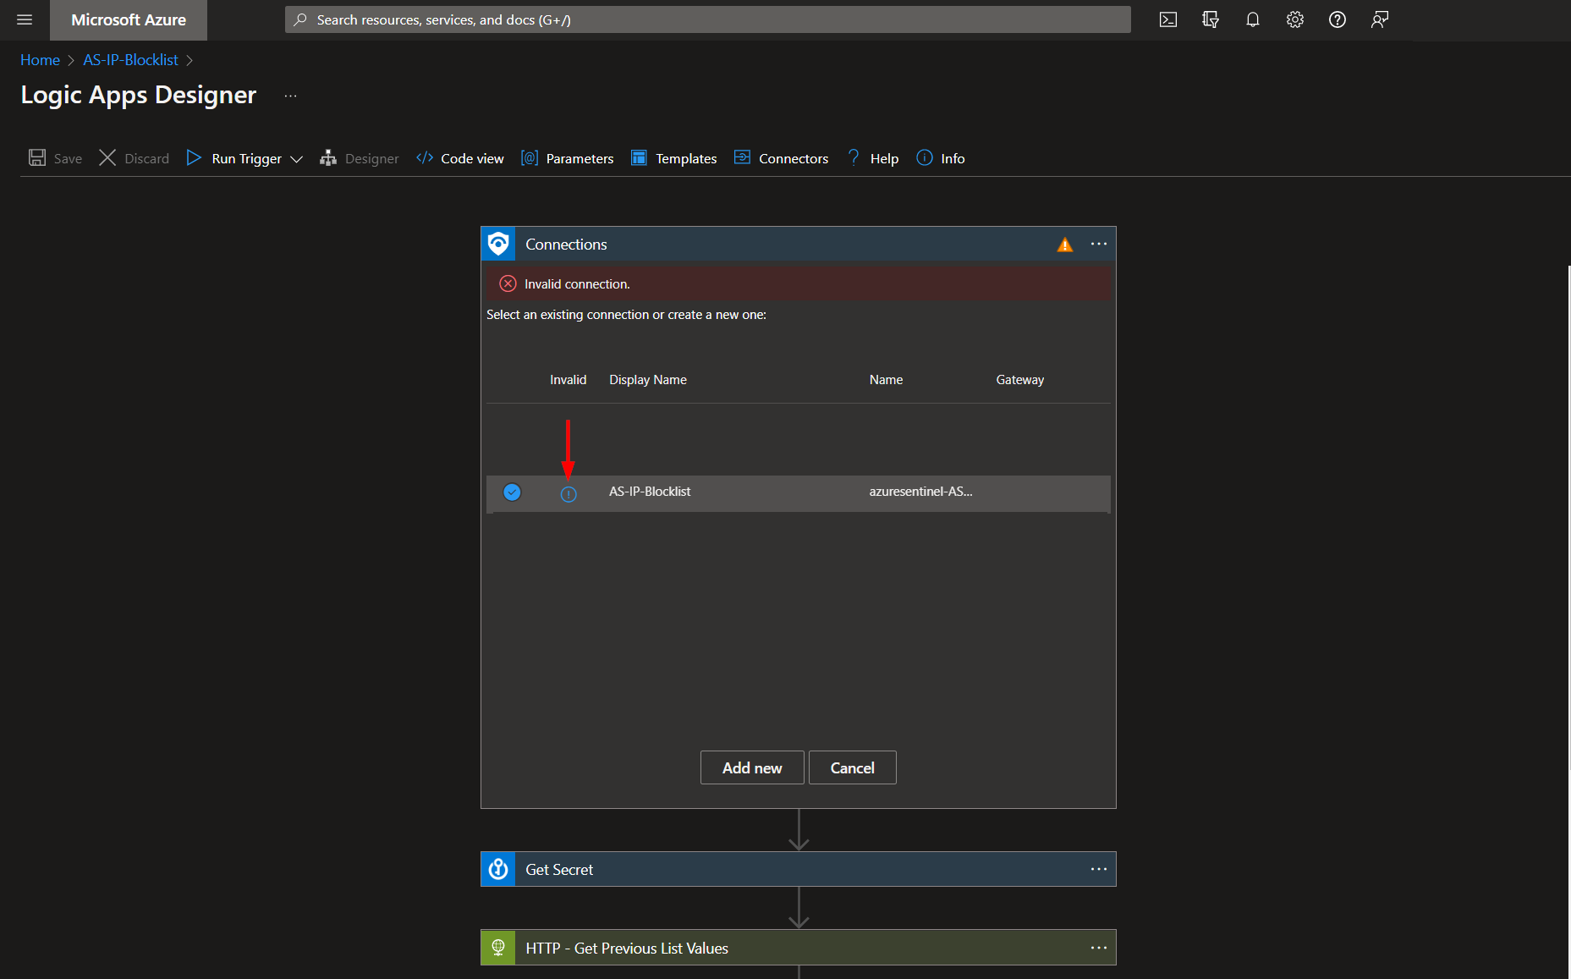
Task: Click the Microsoft Azure logo text
Action: pyautogui.click(x=129, y=19)
